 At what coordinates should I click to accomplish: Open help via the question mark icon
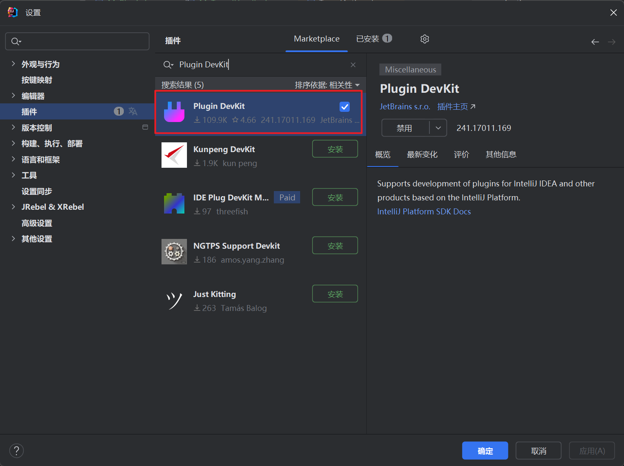(x=17, y=450)
